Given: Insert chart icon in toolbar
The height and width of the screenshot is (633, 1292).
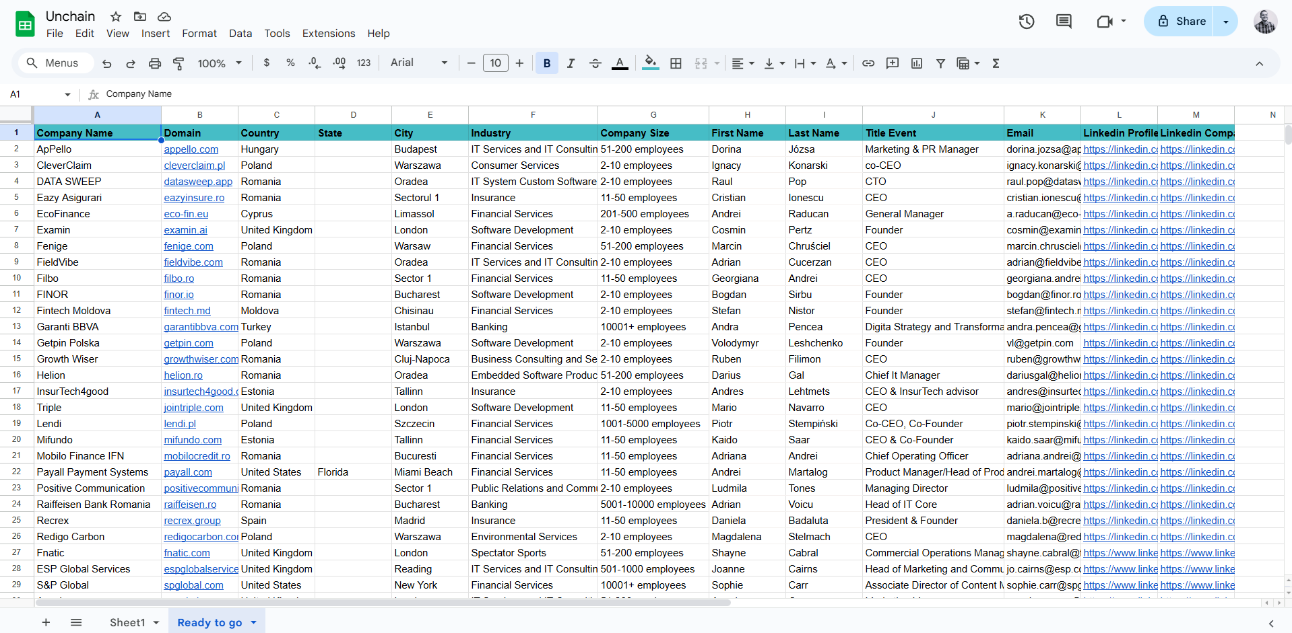Looking at the screenshot, I should click(x=917, y=63).
